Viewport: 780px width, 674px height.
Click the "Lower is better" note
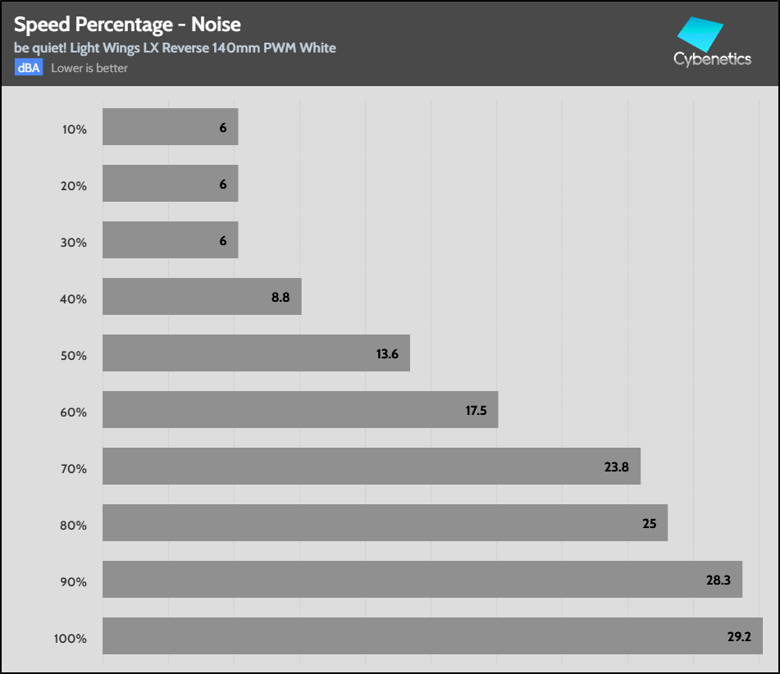[89, 68]
